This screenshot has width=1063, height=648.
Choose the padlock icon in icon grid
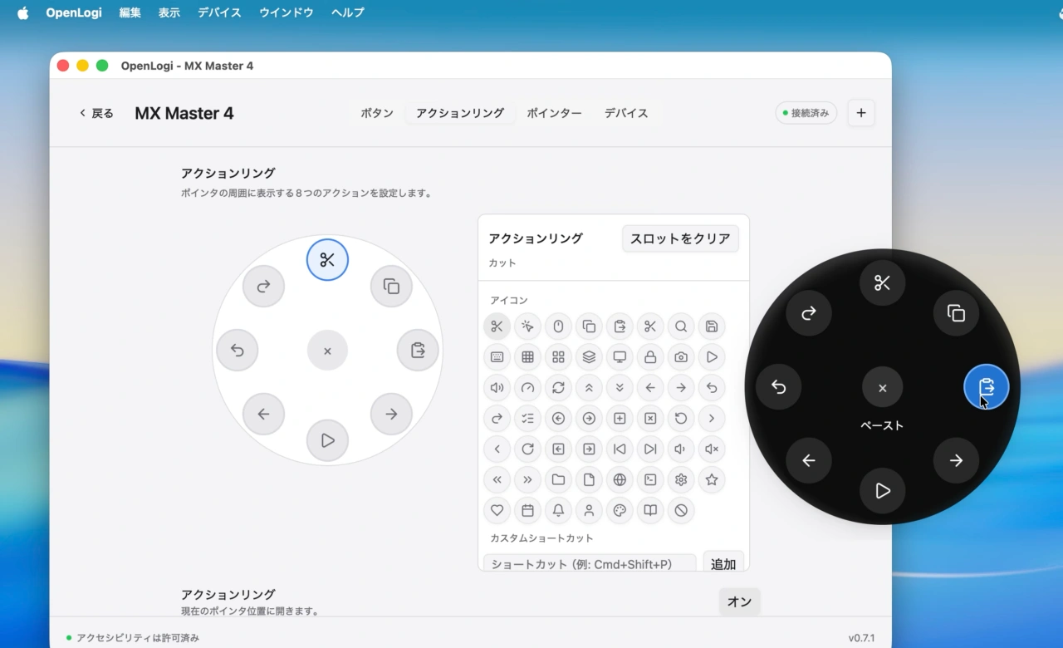click(650, 357)
